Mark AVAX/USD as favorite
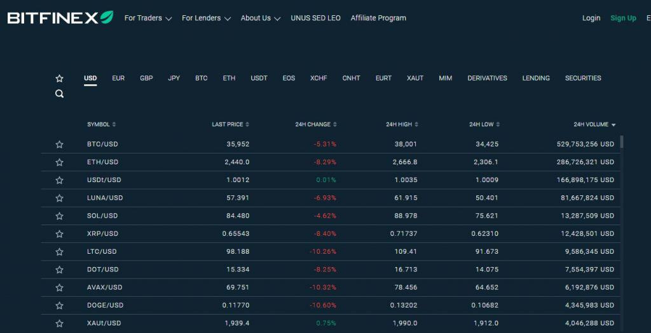The width and height of the screenshot is (651, 333). pos(59,287)
